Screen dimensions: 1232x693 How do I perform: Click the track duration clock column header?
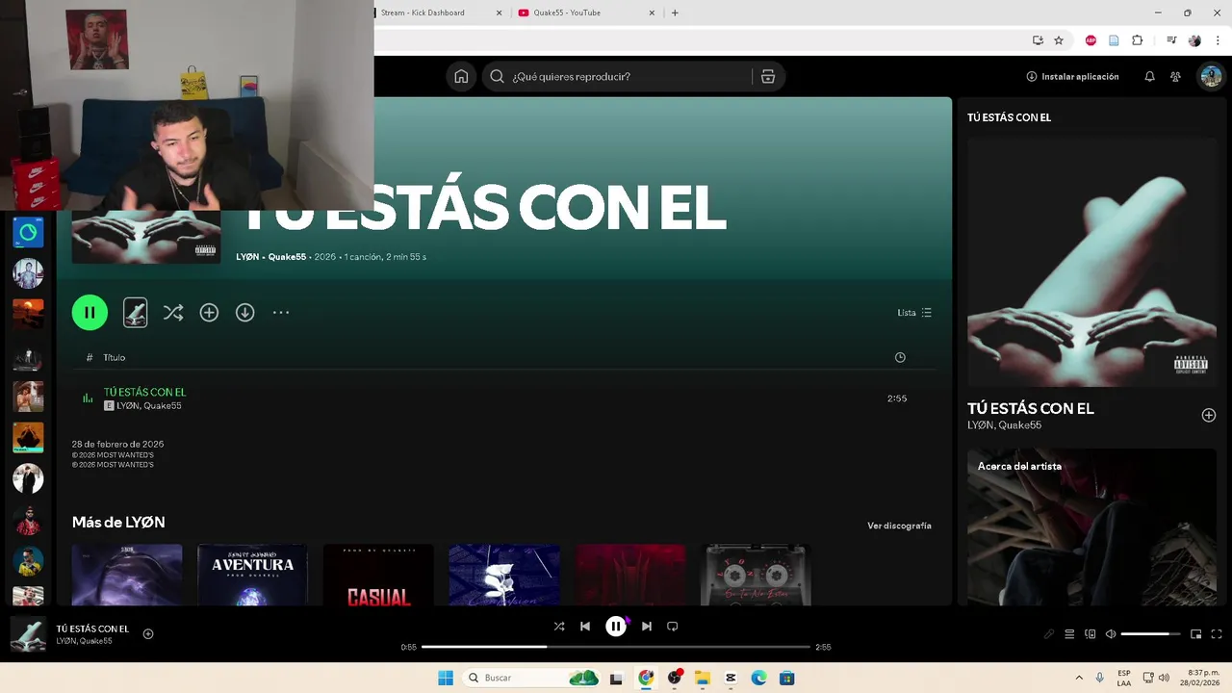(x=900, y=357)
